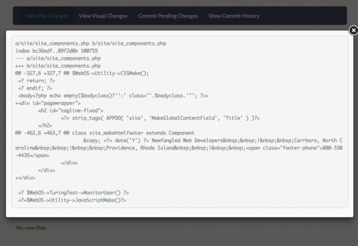Screen dimensions: 358x246
Task: Open the View File Changes tab
Action: [47, 16]
